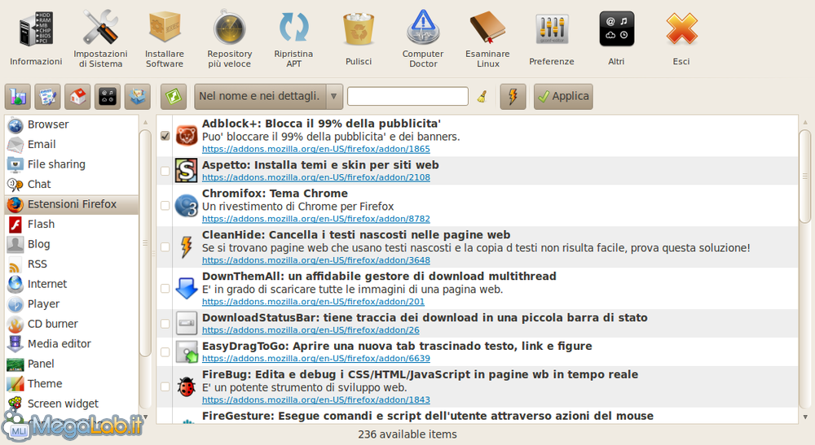Open Preferenze settings

click(x=552, y=39)
